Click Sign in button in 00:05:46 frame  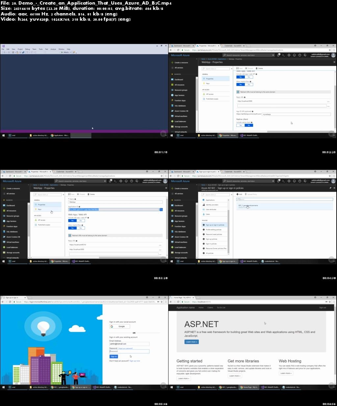(x=114, y=356)
